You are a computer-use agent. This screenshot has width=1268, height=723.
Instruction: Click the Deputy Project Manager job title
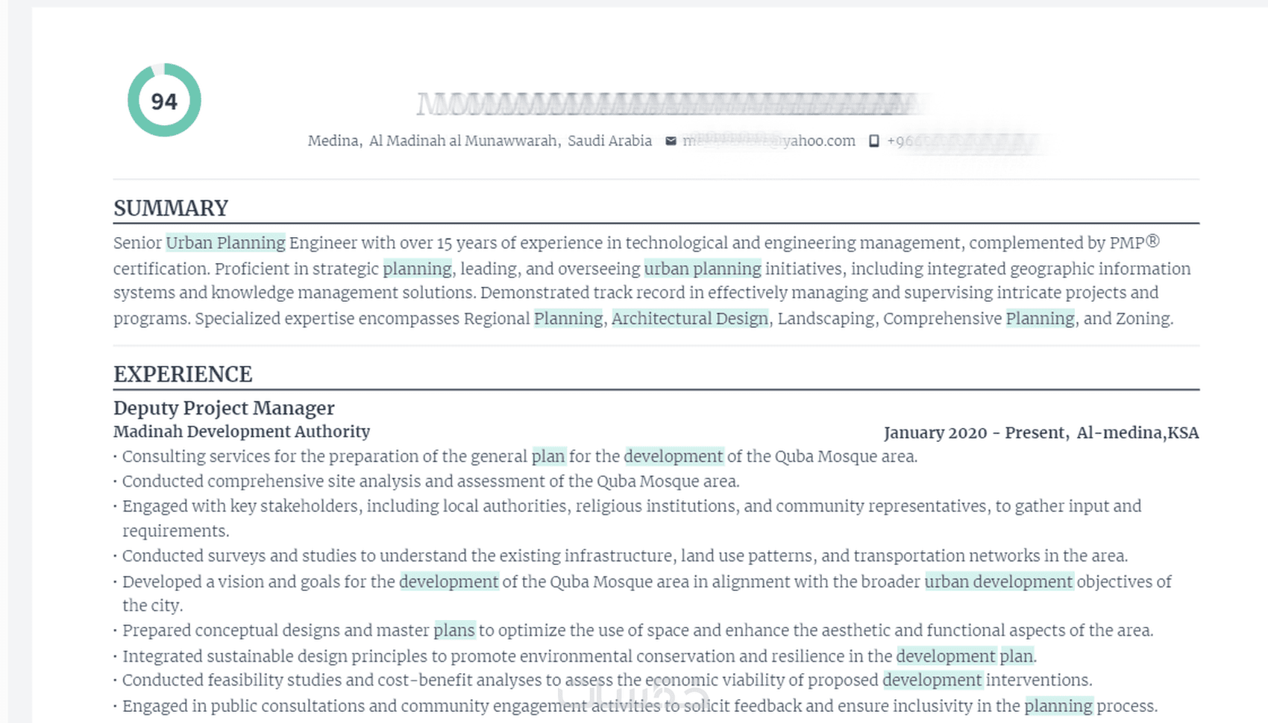(x=224, y=408)
